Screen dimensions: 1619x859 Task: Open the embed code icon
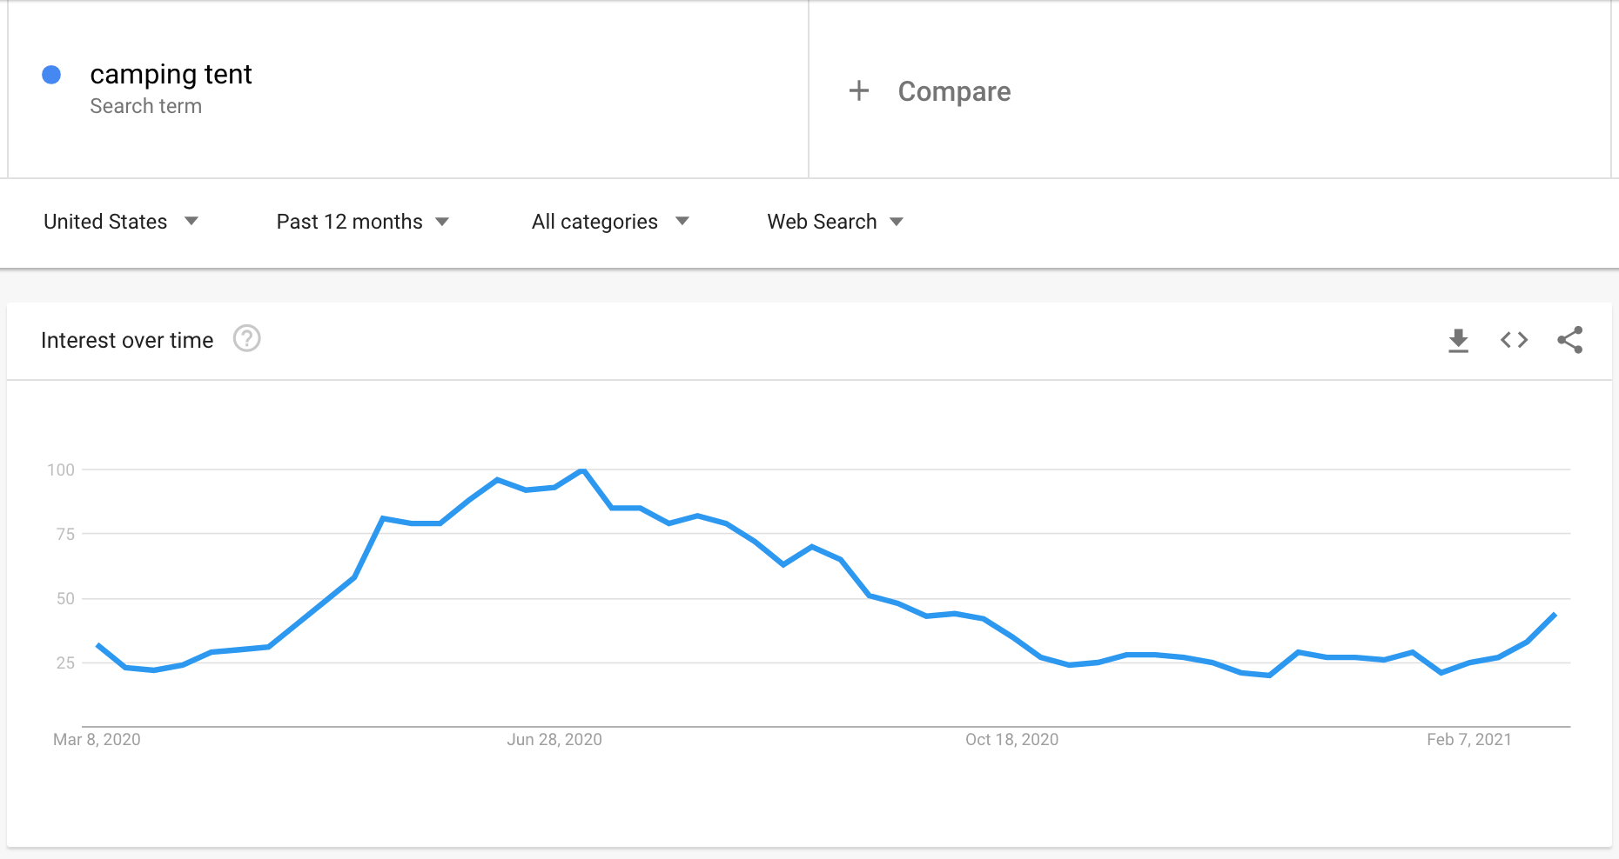click(1514, 340)
